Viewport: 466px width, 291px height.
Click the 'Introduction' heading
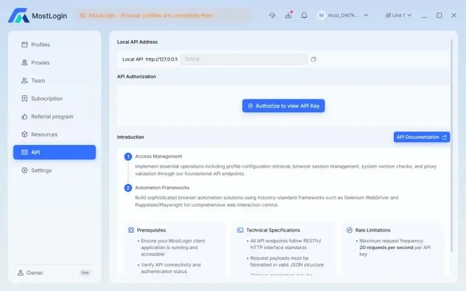click(x=130, y=137)
